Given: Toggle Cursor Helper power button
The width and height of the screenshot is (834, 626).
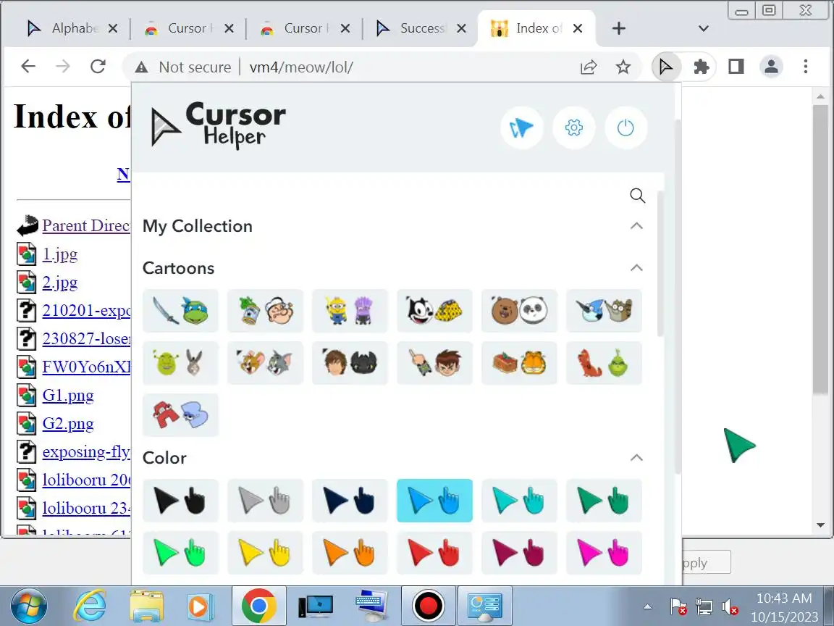Looking at the screenshot, I should [x=625, y=128].
